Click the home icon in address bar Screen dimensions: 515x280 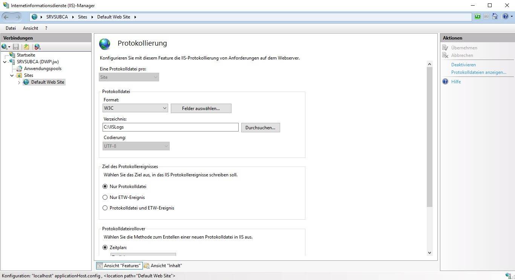pyautogui.click(x=495, y=17)
